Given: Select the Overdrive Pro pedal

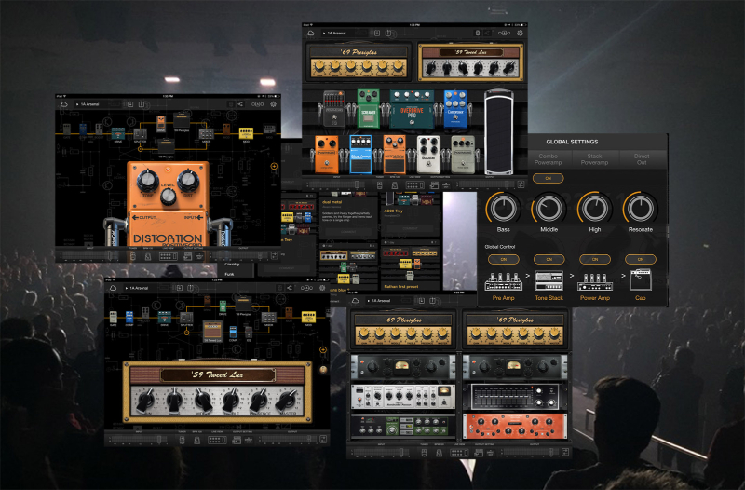Looking at the screenshot, I should pyautogui.click(x=412, y=109).
